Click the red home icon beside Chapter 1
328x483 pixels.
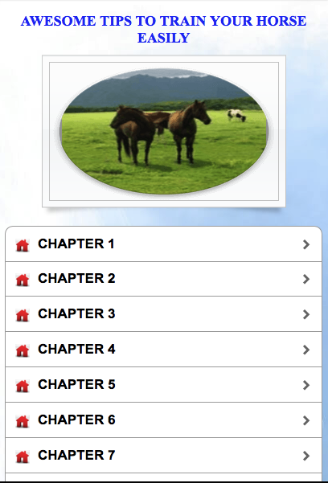point(23,245)
